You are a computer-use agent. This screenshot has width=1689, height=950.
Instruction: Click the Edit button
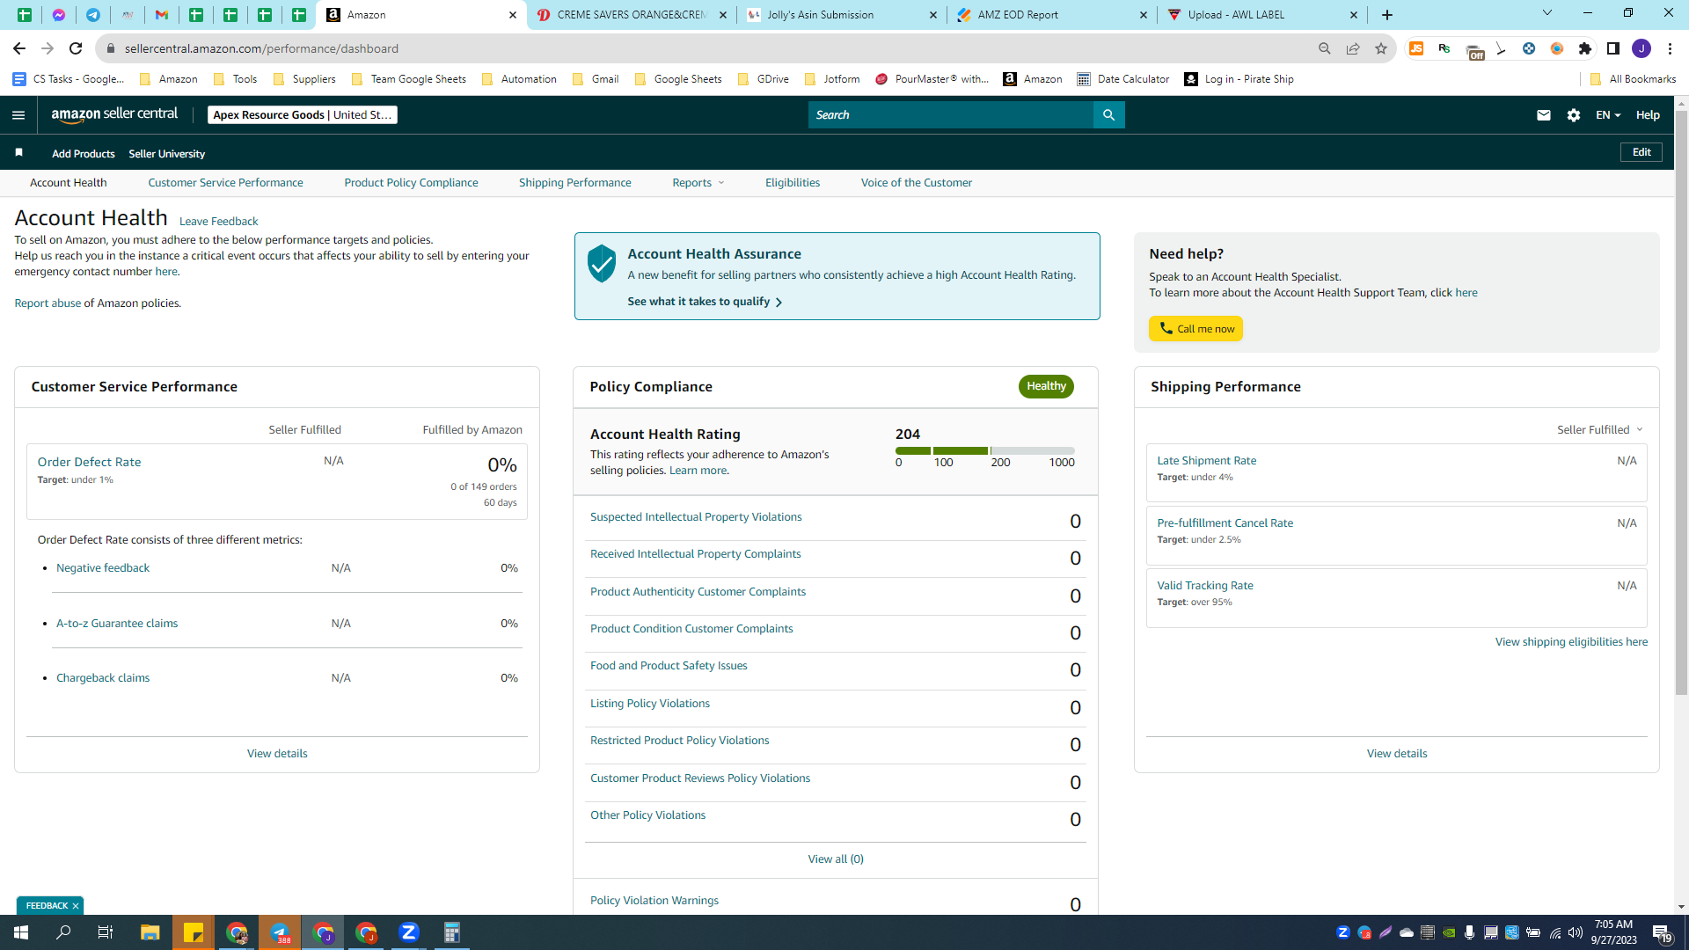tap(1641, 152)
